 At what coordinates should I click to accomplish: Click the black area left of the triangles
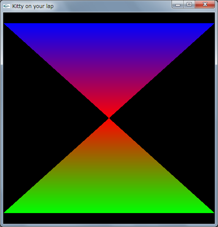tap(36, 118)
